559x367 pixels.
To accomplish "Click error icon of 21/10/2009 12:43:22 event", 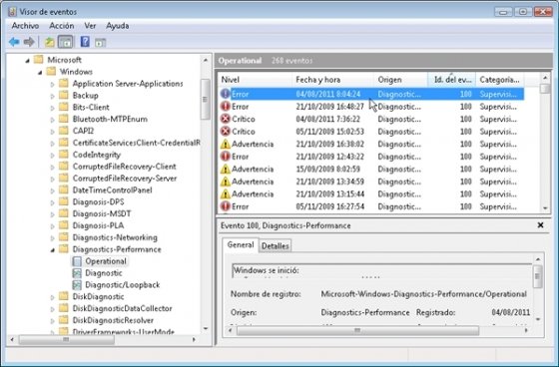I will coord(225,156).
